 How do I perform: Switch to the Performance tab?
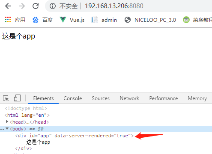click(x=164, y=98)
